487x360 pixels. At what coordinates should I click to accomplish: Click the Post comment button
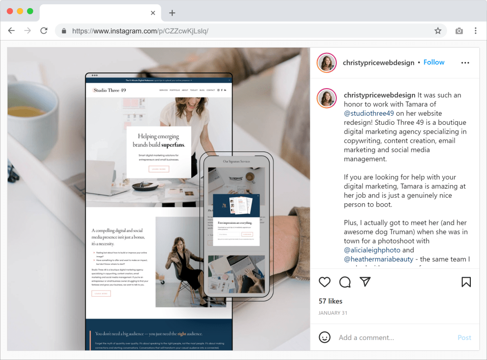pos(464,338)
